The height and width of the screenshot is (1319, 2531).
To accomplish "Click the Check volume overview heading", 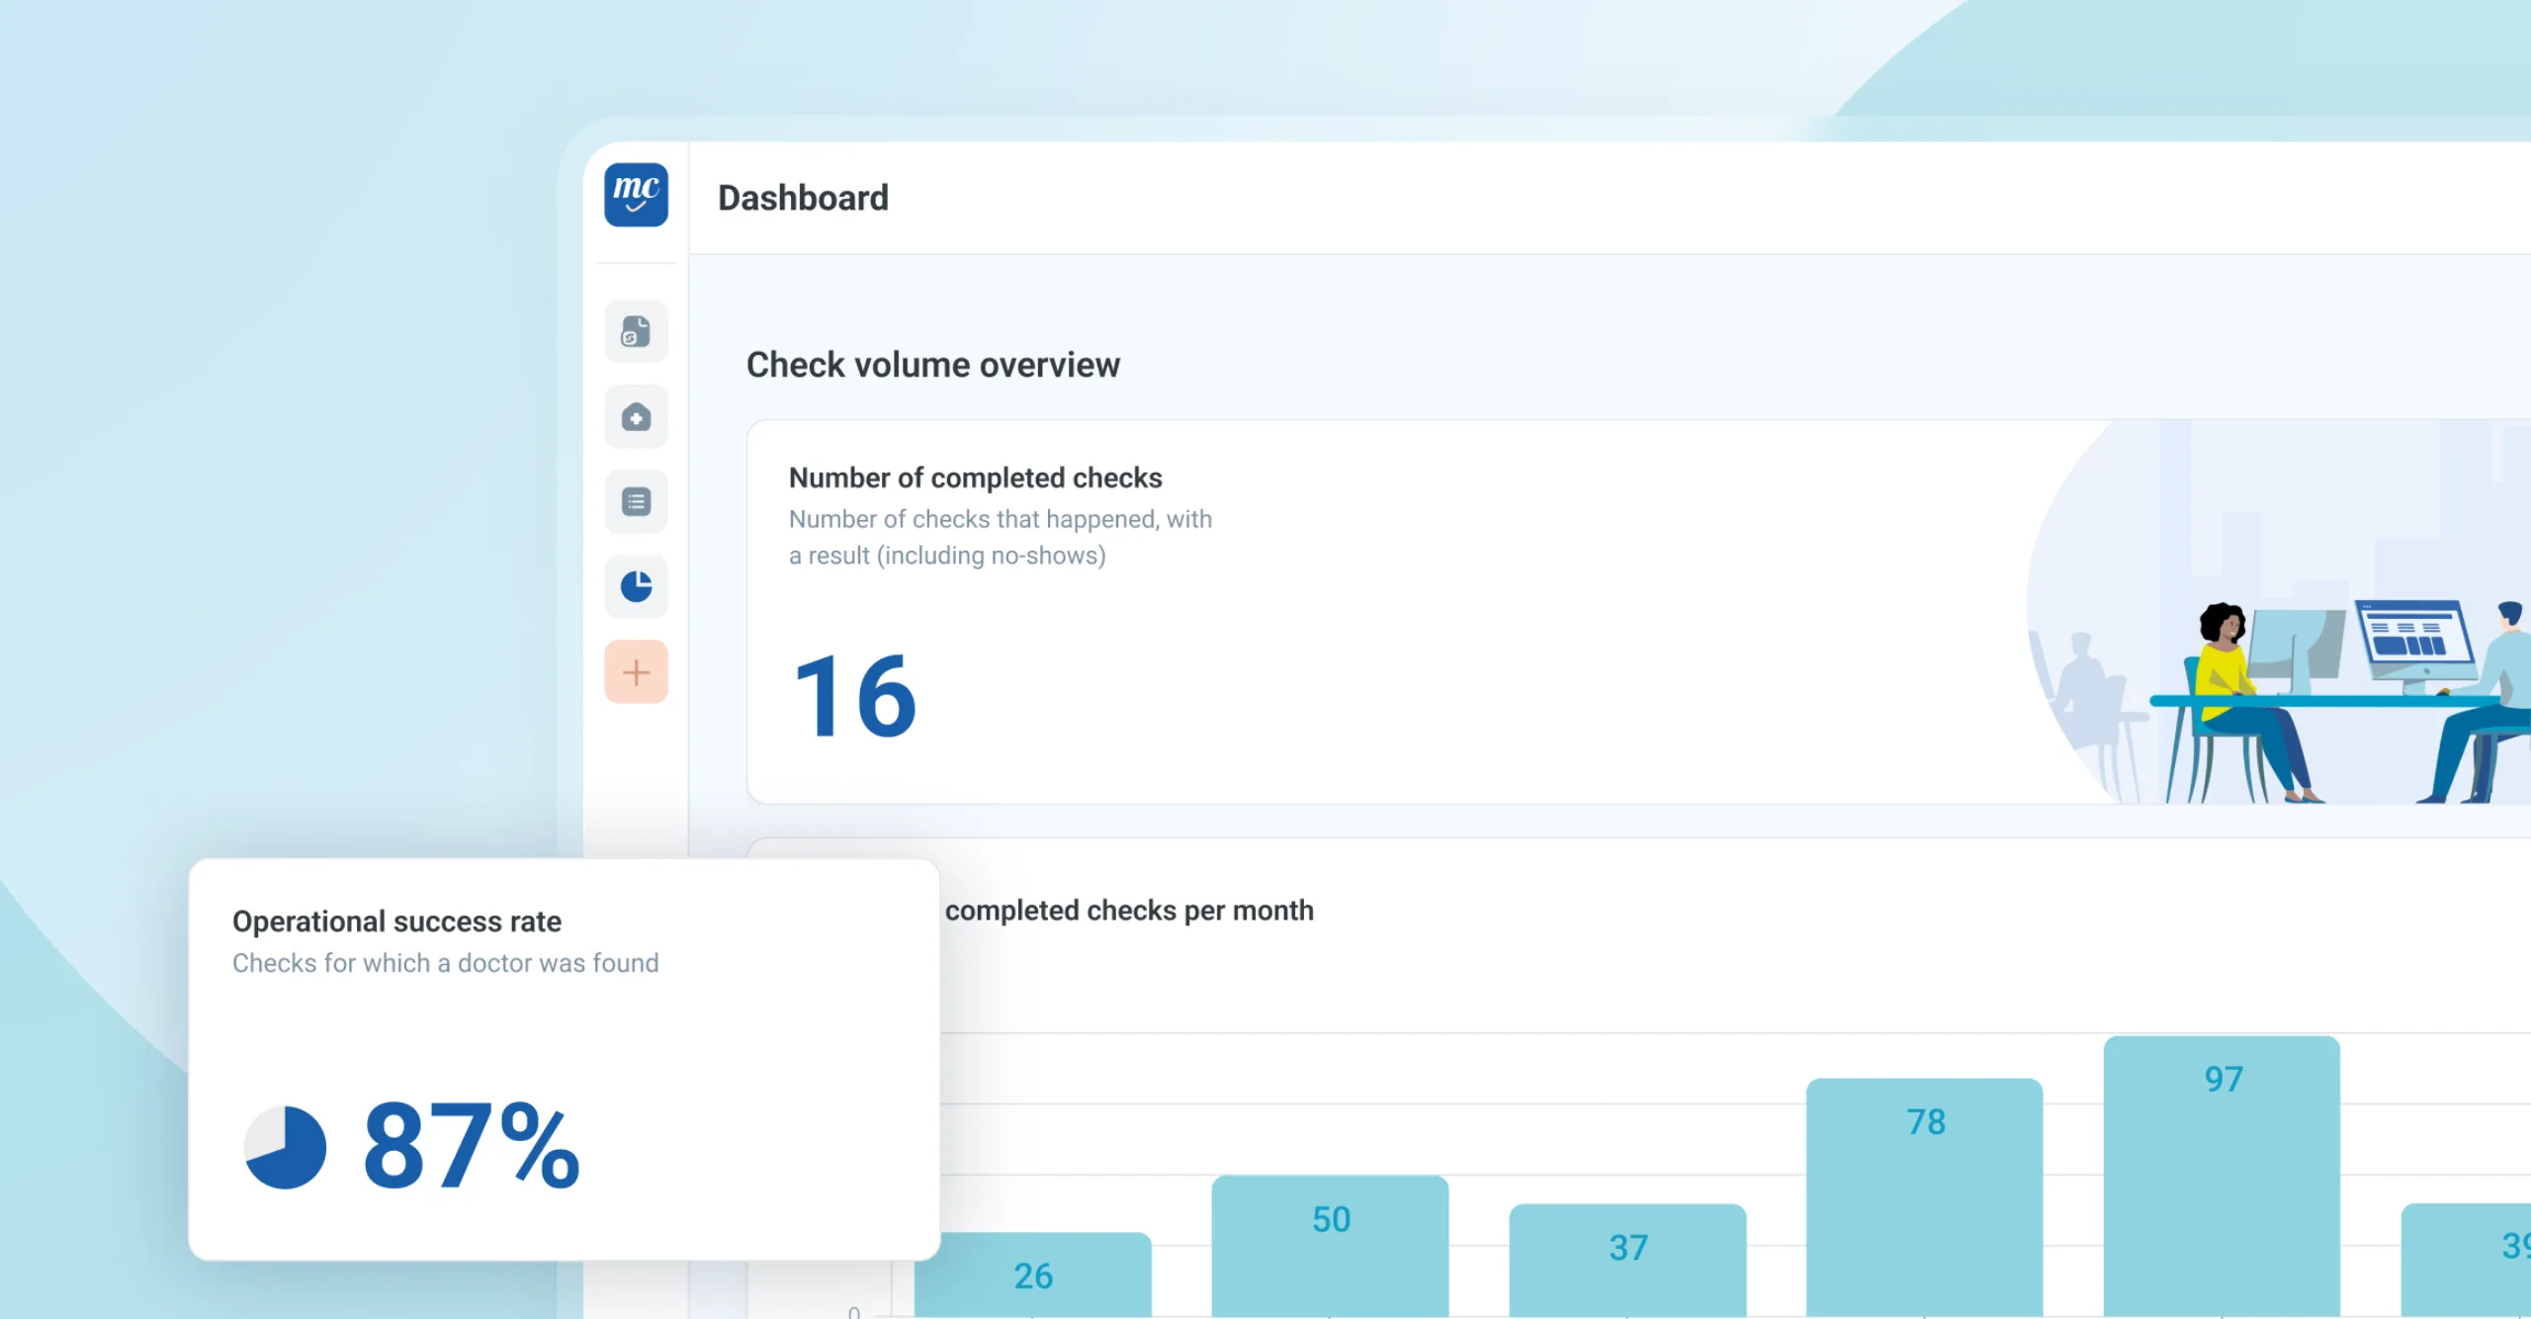I will (933, 365).
